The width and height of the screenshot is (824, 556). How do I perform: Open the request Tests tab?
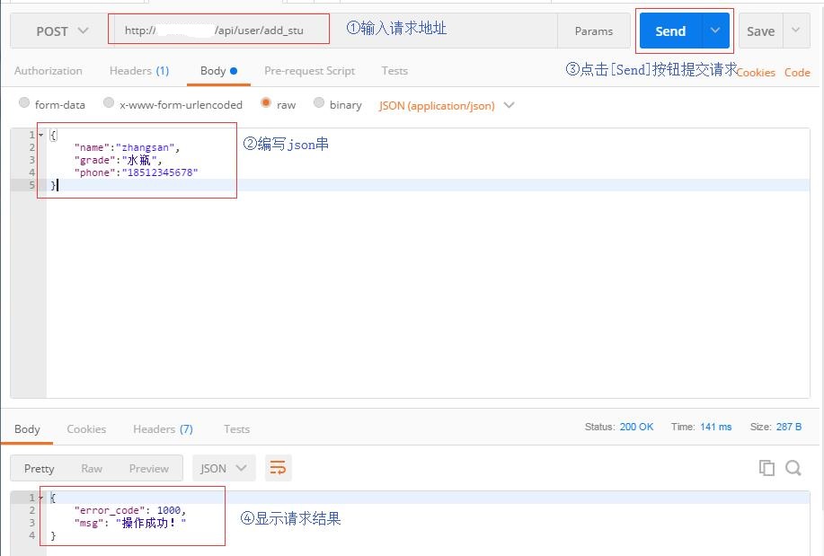[394, 70]
